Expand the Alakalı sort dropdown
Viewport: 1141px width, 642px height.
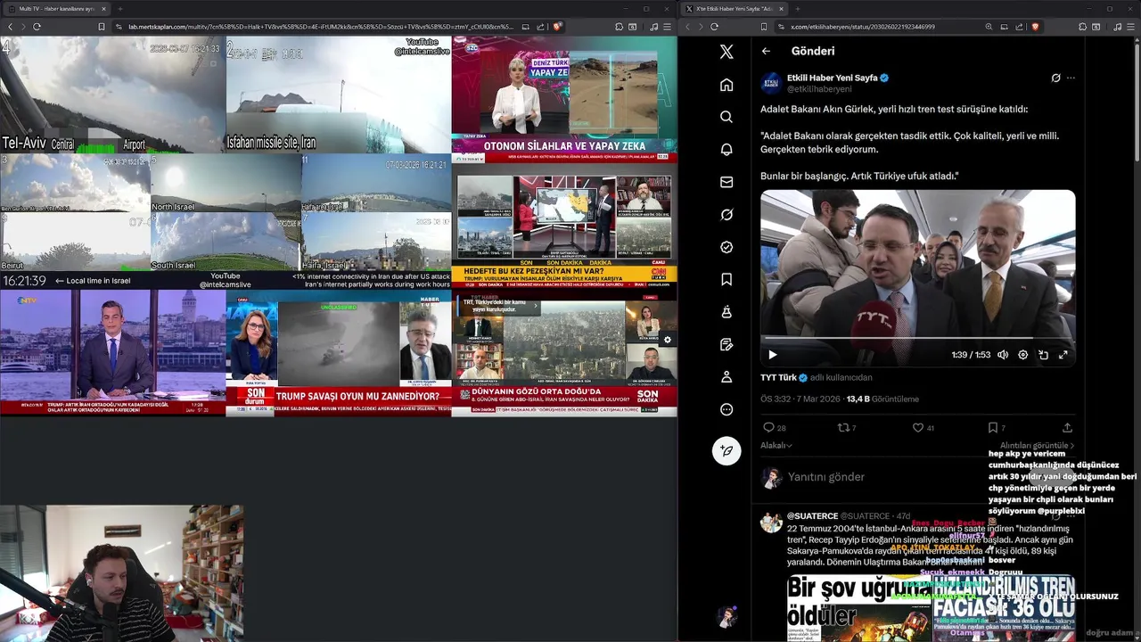[x=776, y=446]
